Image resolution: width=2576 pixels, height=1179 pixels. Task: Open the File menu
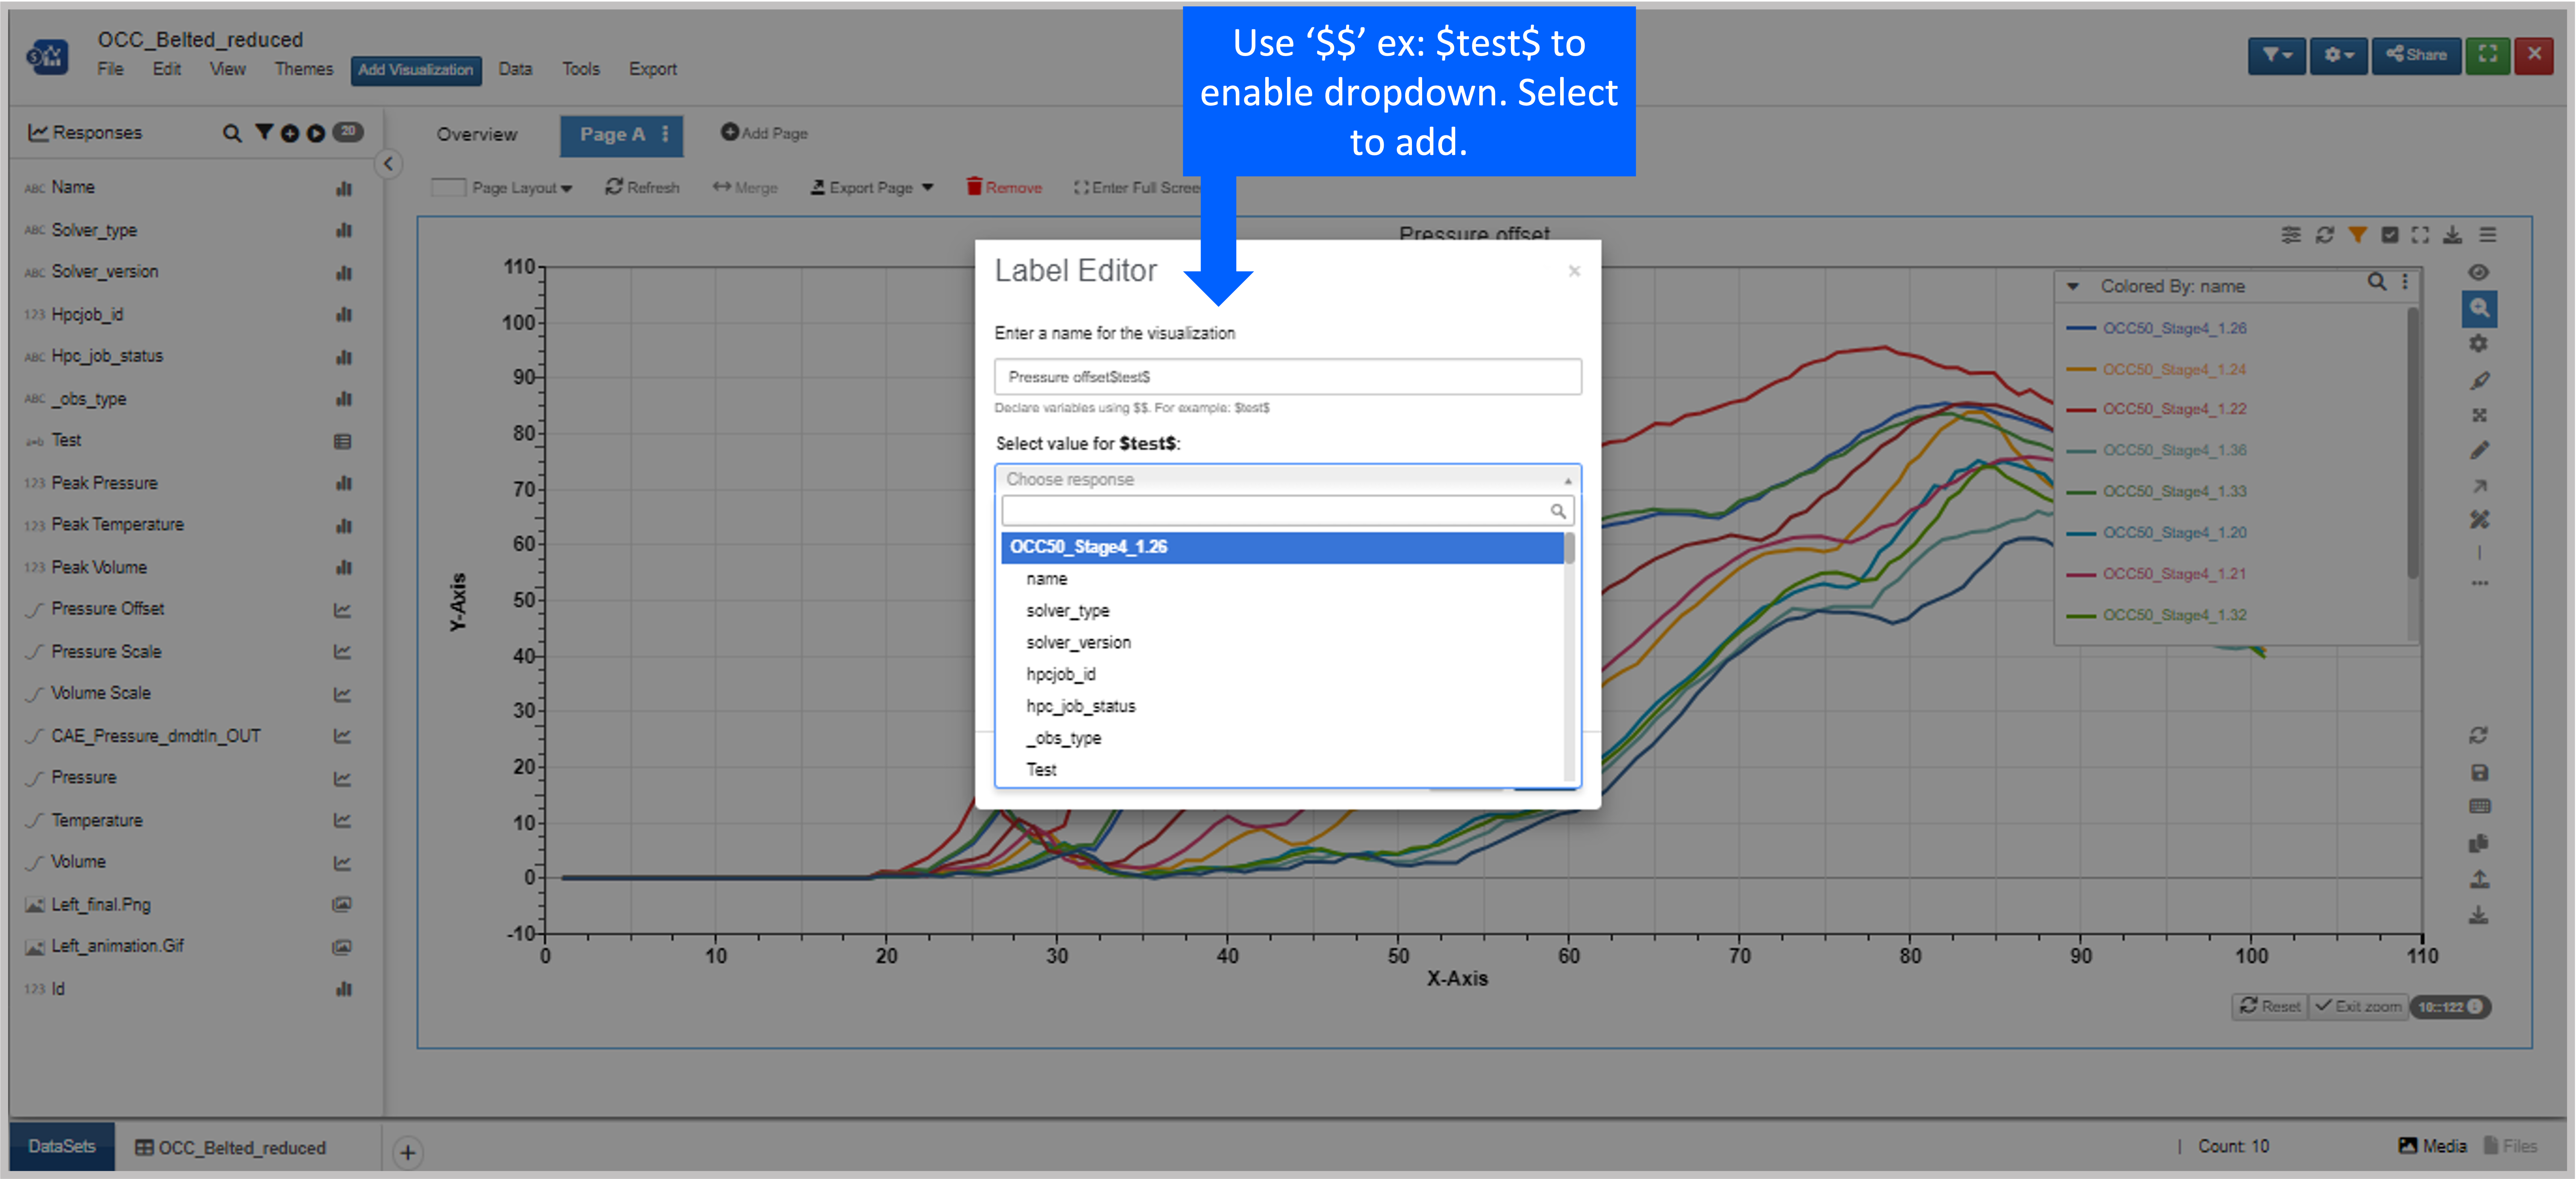pyautogui.click(x=110, y=69)
